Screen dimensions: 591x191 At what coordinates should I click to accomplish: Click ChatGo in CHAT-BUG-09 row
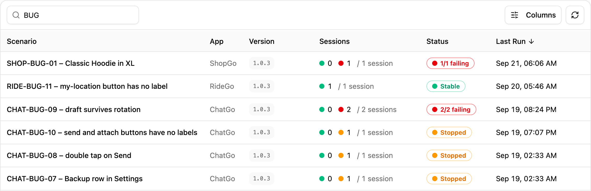tap(222, 109)
